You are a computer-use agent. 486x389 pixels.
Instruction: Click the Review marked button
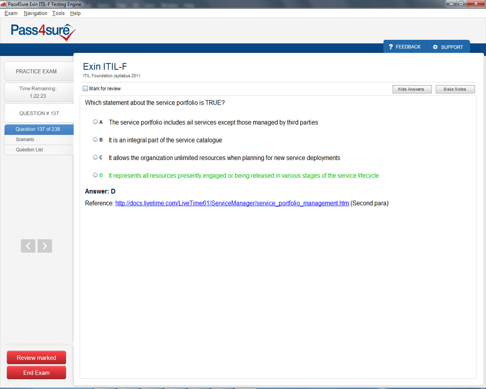(x=36, y=358)
